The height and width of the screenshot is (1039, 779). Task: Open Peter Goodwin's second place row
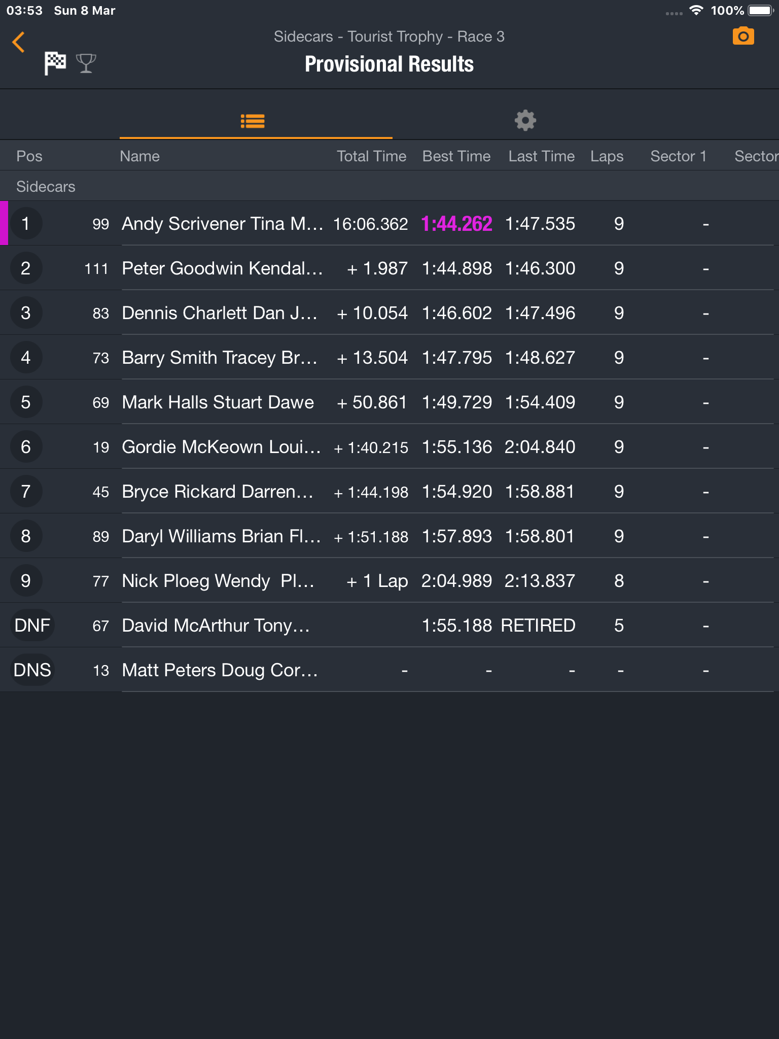(389, 268)
